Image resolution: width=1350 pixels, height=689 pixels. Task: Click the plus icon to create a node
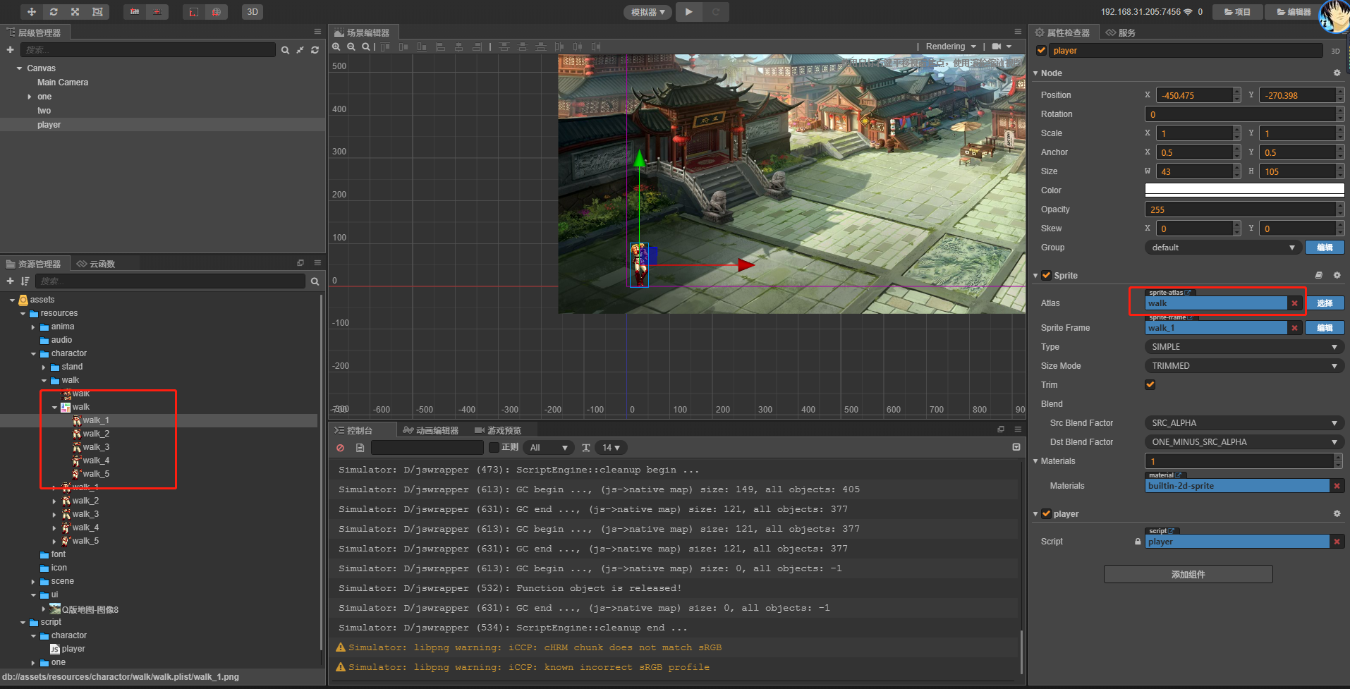pyautogui.click(x=10, y=49)
